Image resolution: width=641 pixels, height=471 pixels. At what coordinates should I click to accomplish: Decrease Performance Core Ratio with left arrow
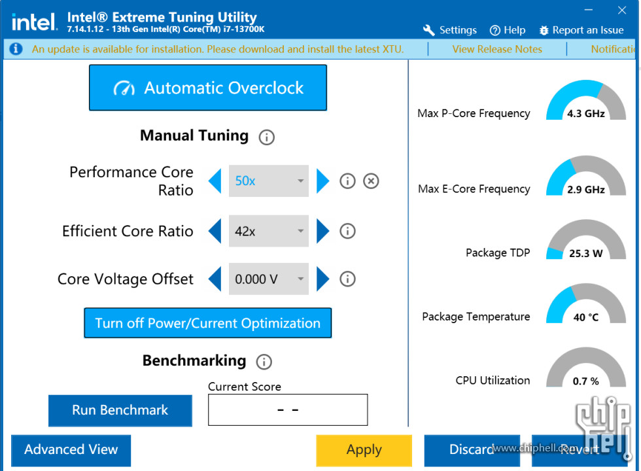pyautogui.click(x=215, y=181)
